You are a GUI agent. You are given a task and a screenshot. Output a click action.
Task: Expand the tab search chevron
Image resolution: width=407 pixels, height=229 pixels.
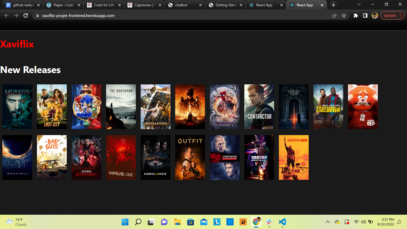pyautogui.click(x=359, y=4)
